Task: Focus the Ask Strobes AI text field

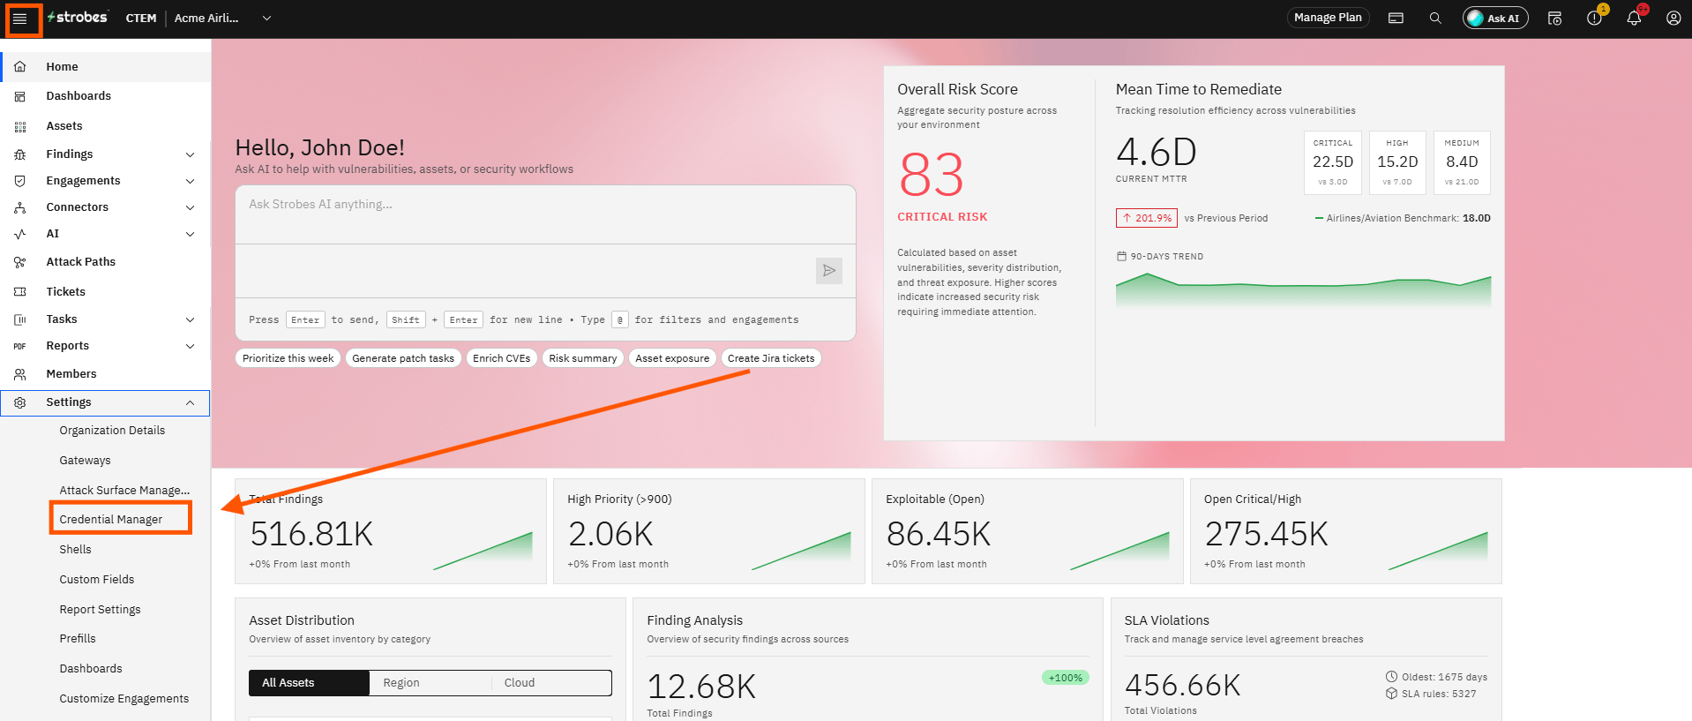Action: coord(545,214)
